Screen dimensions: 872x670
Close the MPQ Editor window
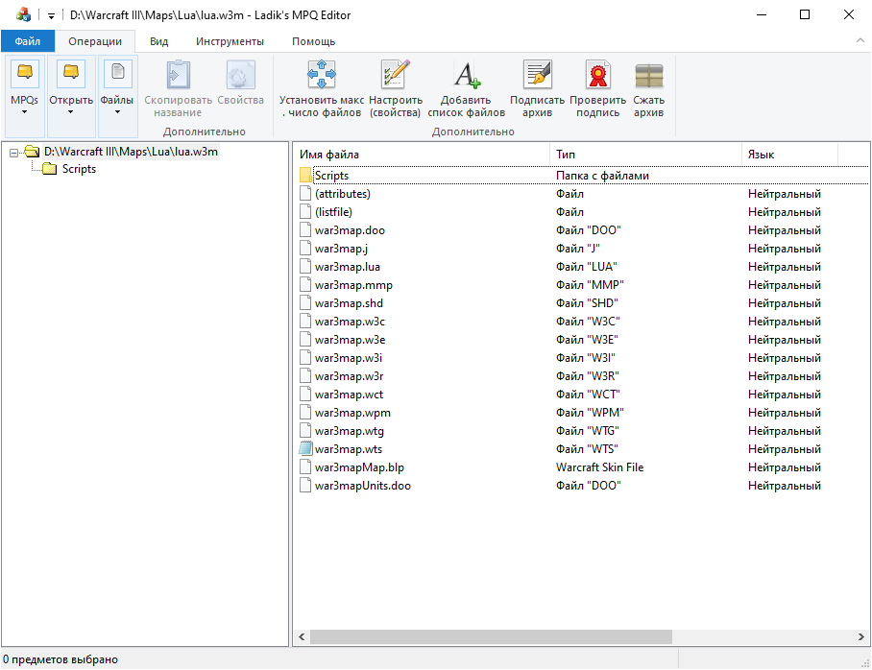(849, 14)
